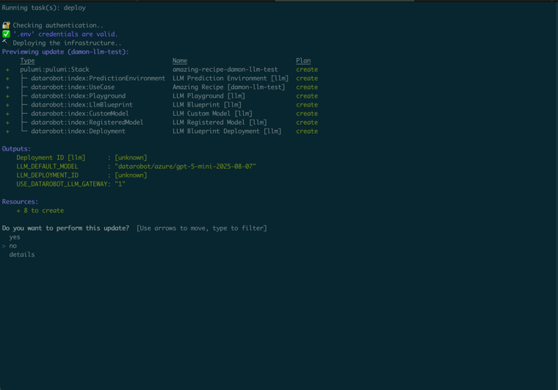558x390 pixels.
Task: Click the 'Type' column header
Action: pyautogui.click(x=27, y=61)
